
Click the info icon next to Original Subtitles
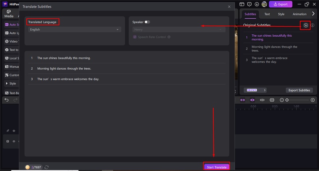click(313, 25)
